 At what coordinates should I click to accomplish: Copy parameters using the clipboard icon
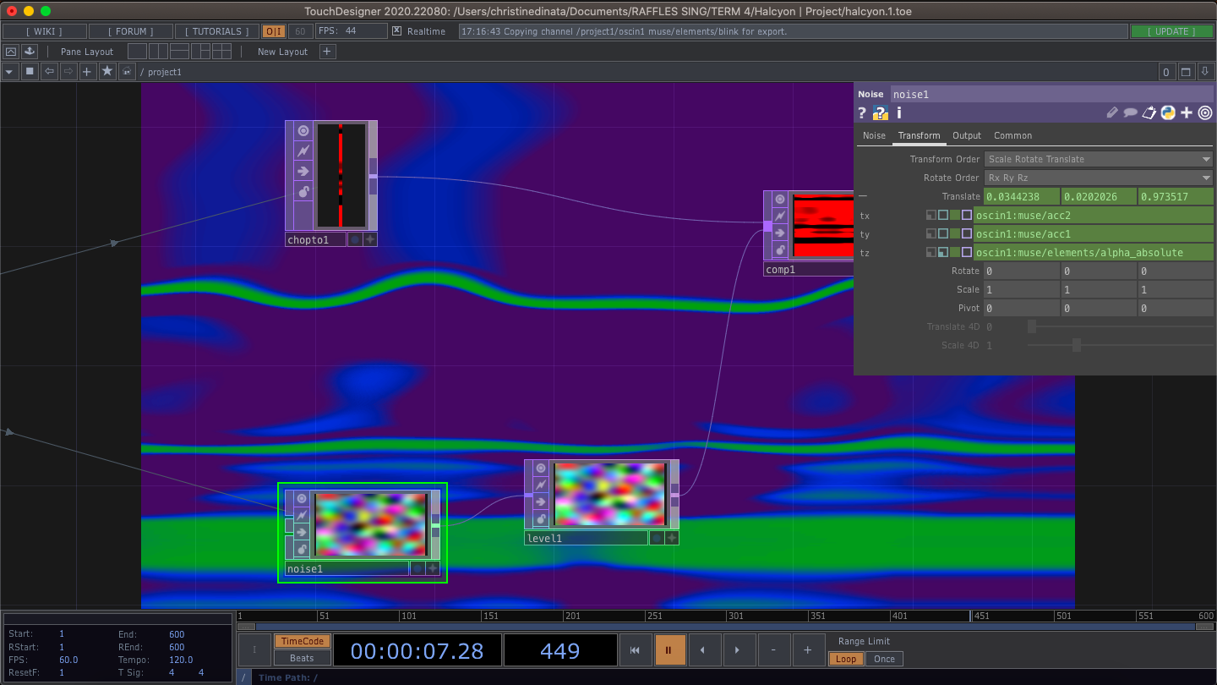click(1149, 112)
